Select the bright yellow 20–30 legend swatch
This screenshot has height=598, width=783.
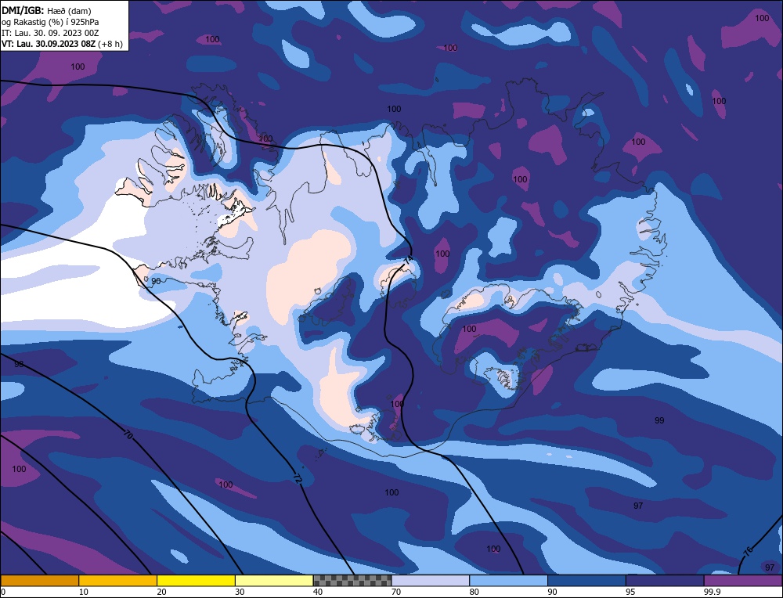coord(196,580)
